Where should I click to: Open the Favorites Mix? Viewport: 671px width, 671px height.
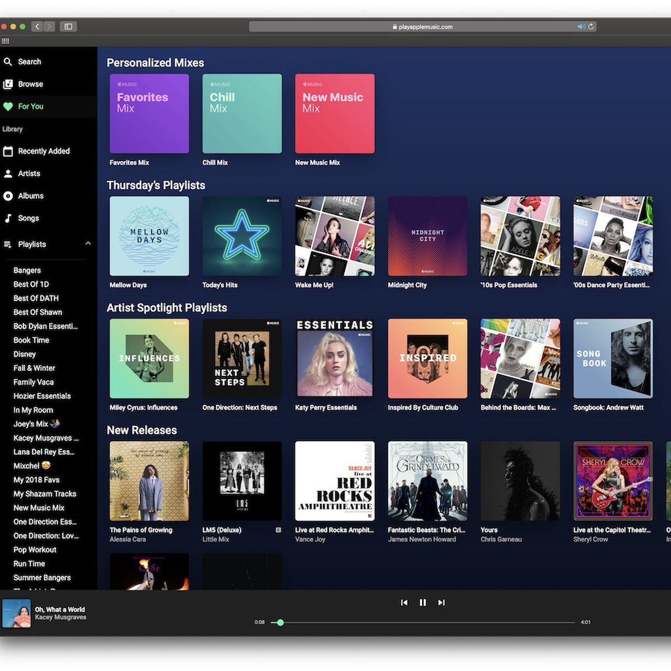(149, 113)
